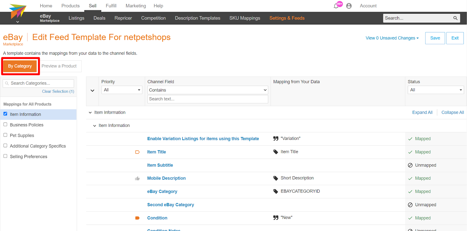Open the SKU Mappings tab

[x=245, y=18]
